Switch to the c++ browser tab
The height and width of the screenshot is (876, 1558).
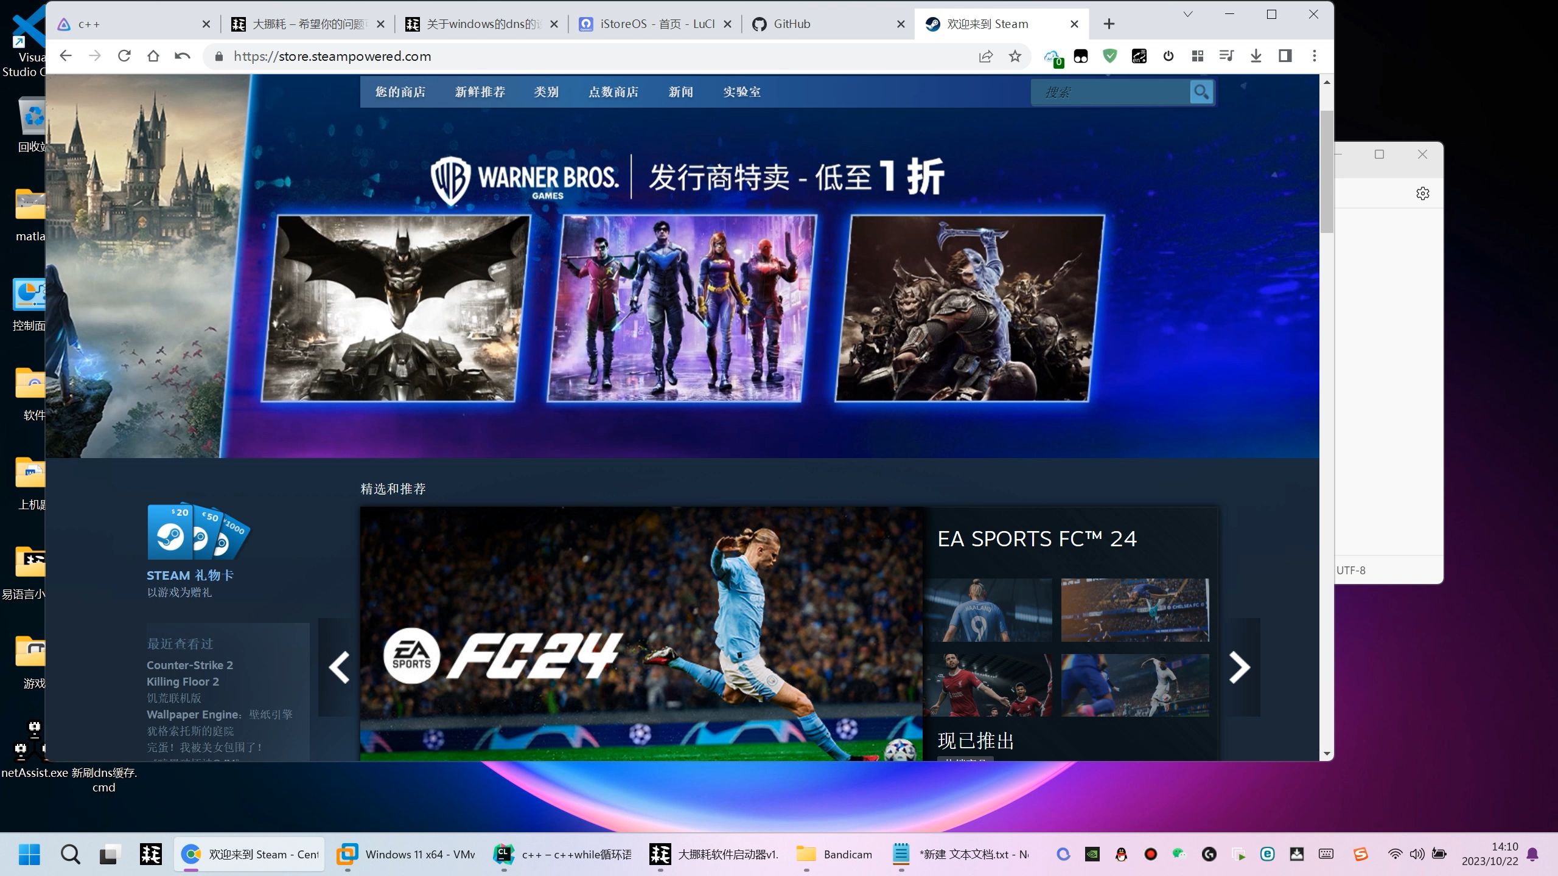point(134,24)
